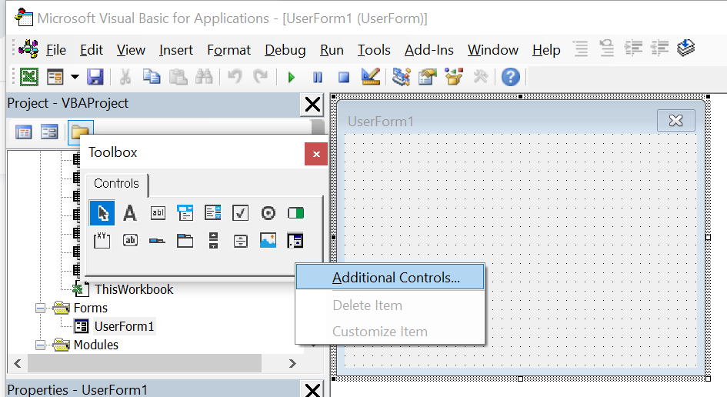Open the Add-Ins menu
Viewport: 727px width, 397px height.
pyautogui.click(x=429, y=49)
